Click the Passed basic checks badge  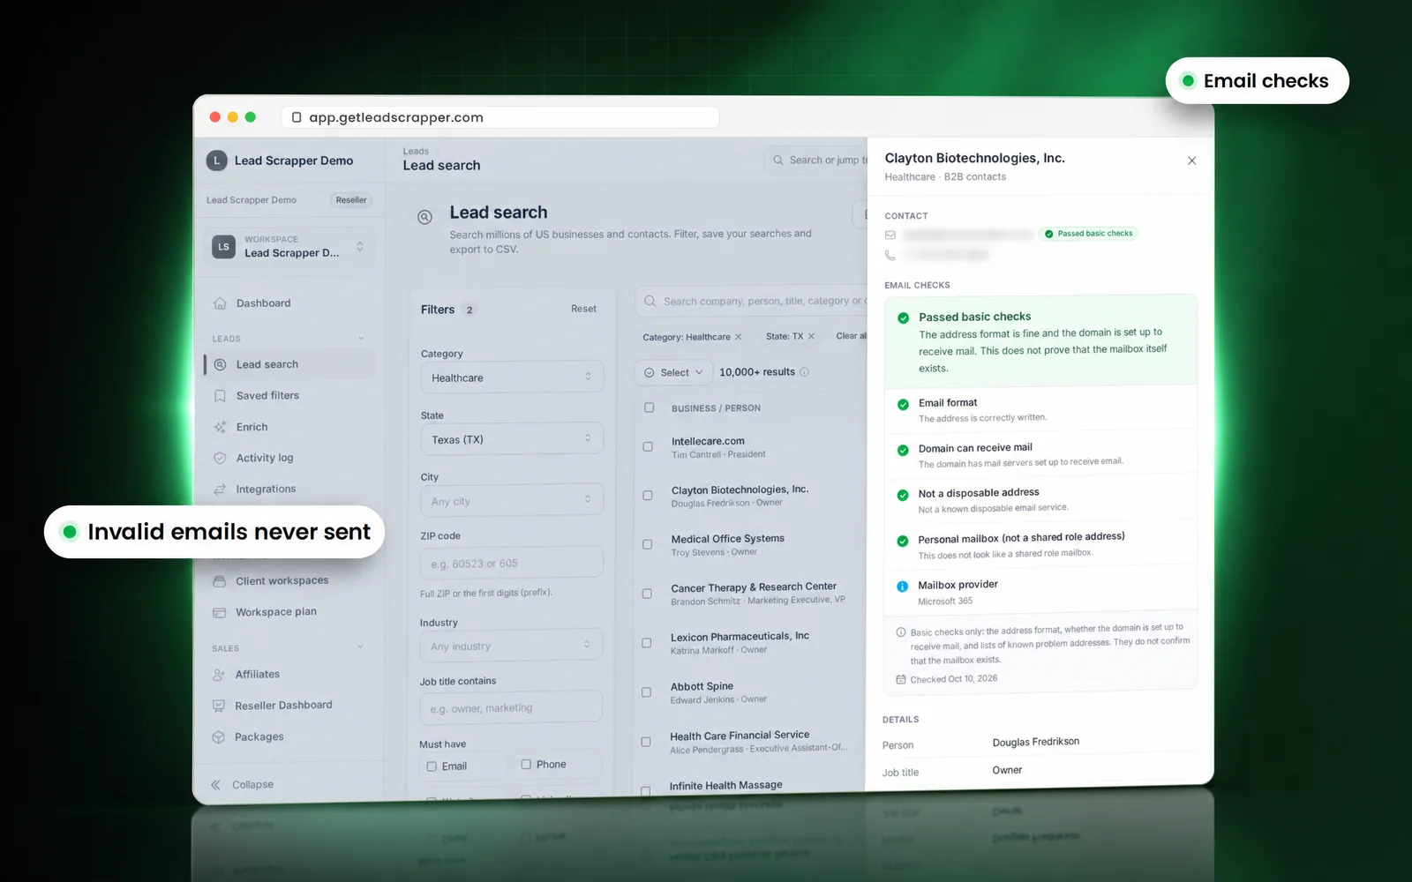tap(1089, 234)
